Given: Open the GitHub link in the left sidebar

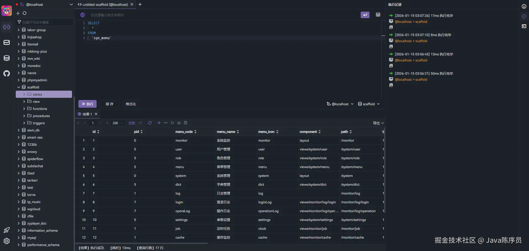Looking at the screenshot, I should [7, 73].
